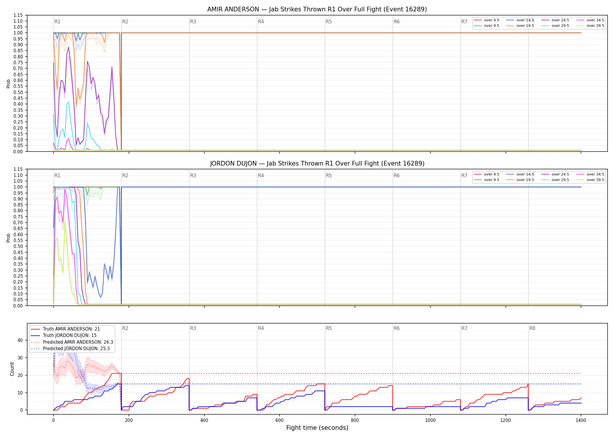Image resolution: width=614 pixels, height=438 pixels.
Task: Select 'over 24.5' legend entry in Jordon Dujon chart
Action: (x=555, y=174)
